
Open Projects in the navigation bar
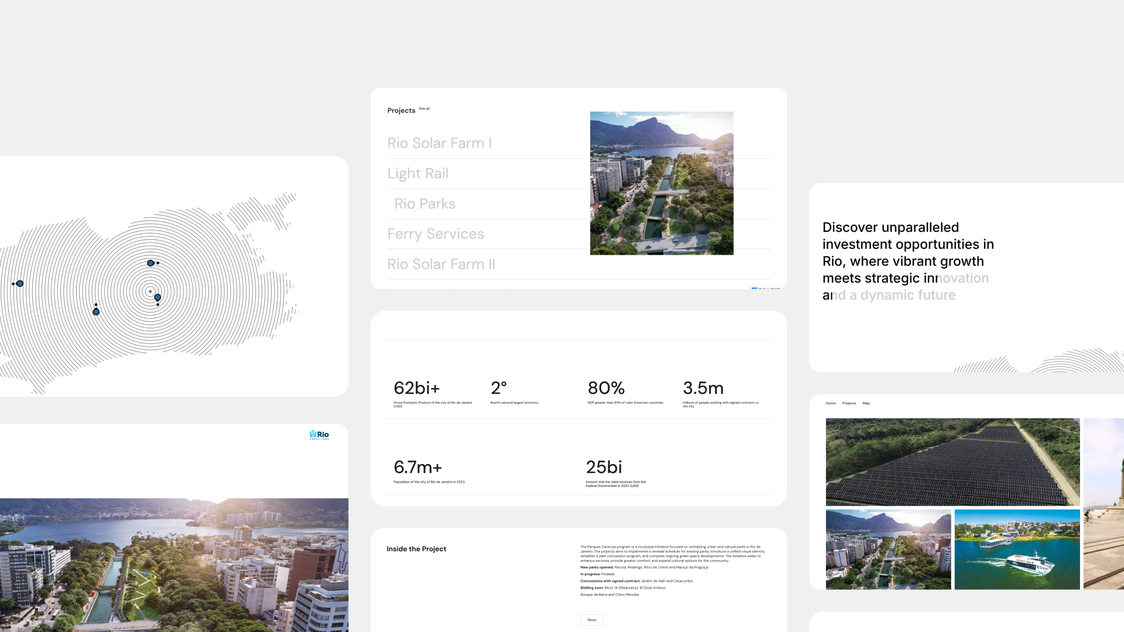click(x=849, y=403)
